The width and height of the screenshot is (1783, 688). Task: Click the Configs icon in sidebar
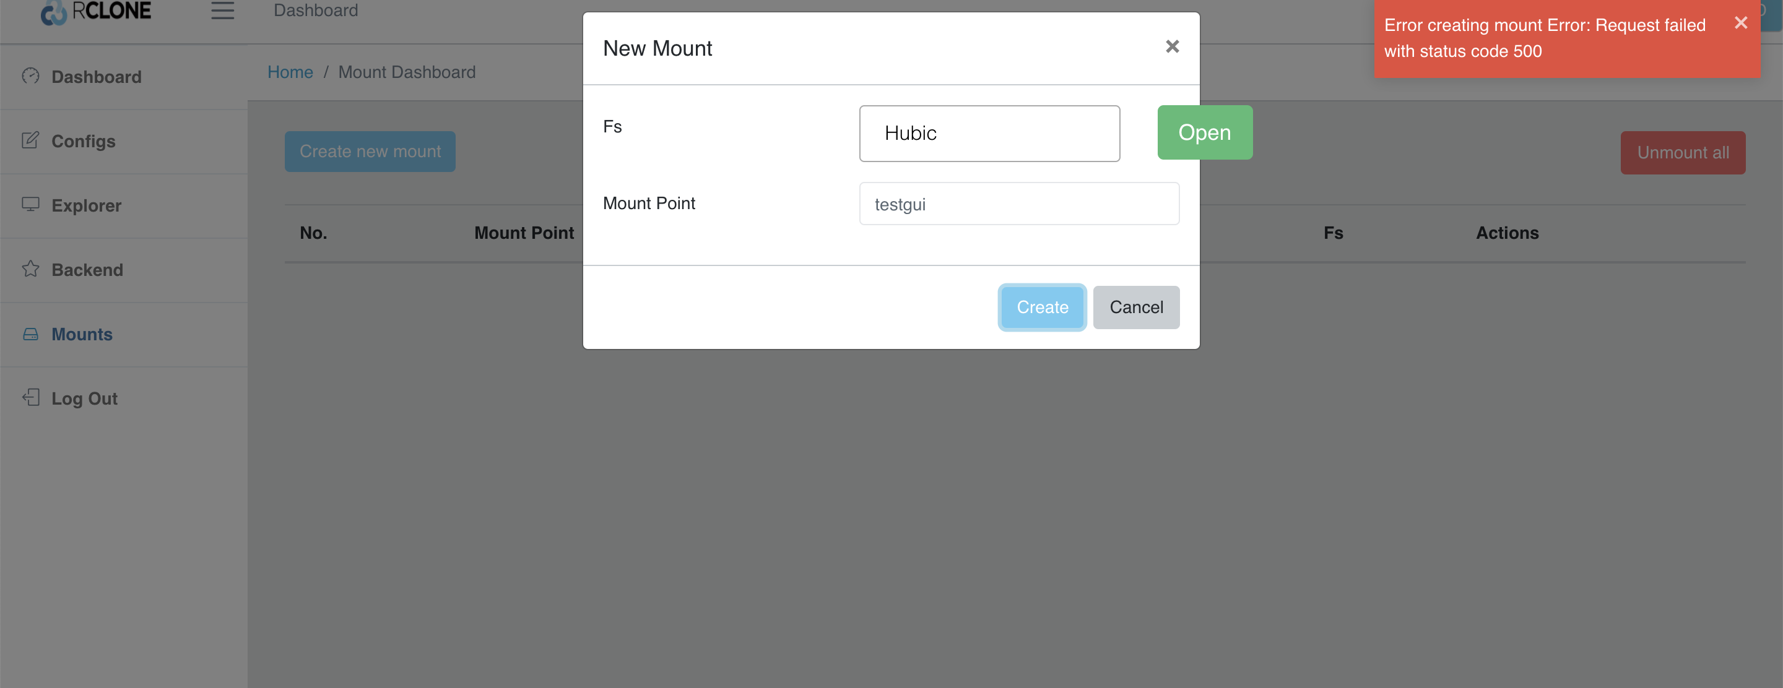pyautogui.click(x=30, y=140)
